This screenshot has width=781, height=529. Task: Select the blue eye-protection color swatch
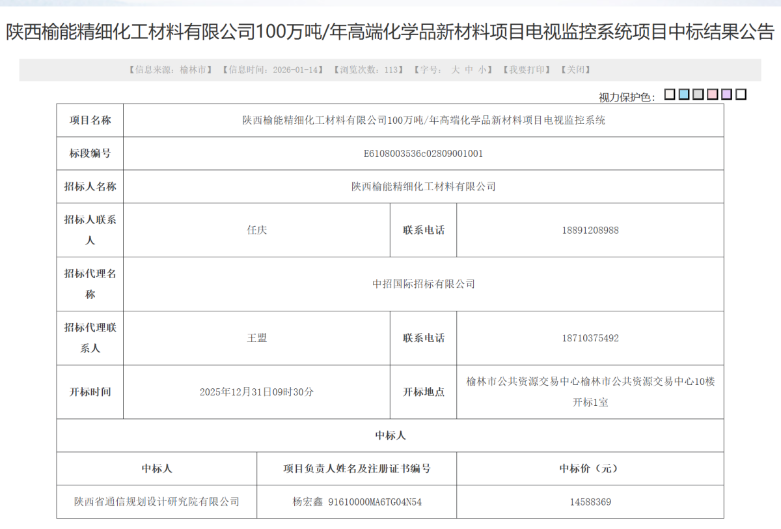coord(683,95)
